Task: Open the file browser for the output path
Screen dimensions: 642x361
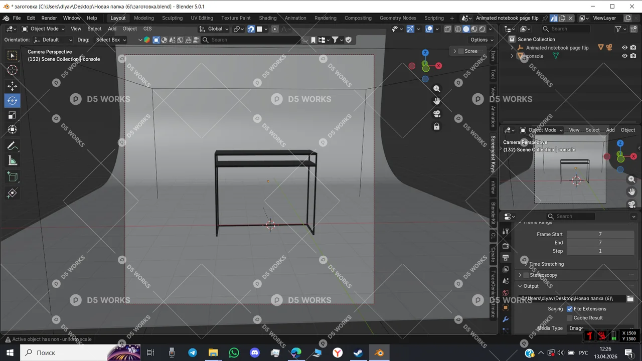Action: coord(630,298)
